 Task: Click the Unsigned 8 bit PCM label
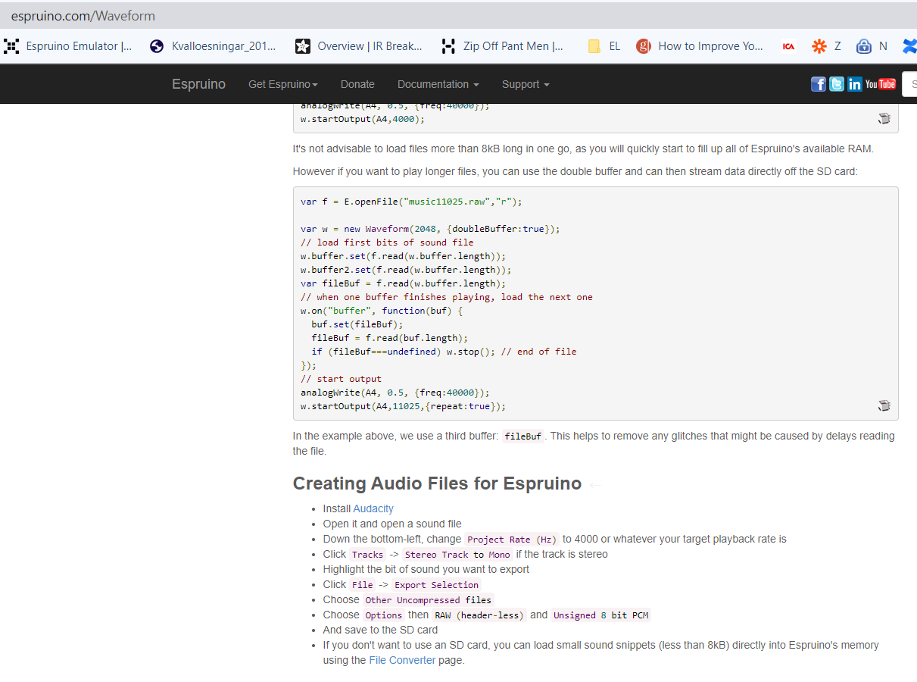click(x=601, y=615)
